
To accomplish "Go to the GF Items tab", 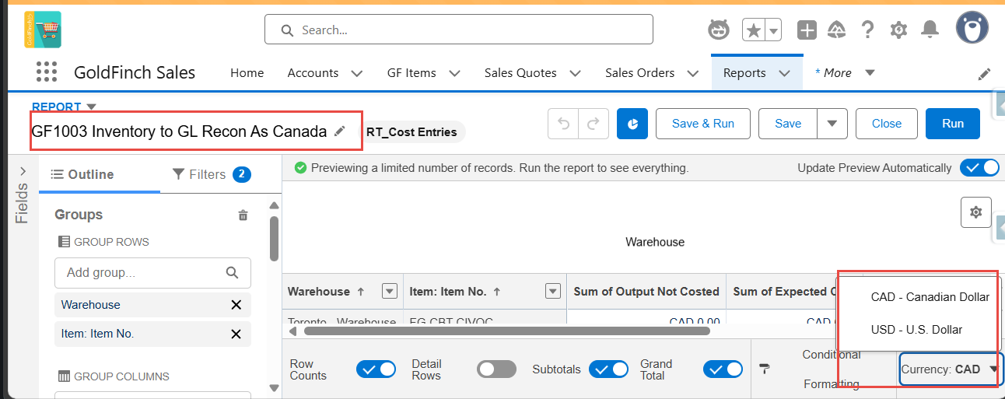I will [x=411, y=73].
